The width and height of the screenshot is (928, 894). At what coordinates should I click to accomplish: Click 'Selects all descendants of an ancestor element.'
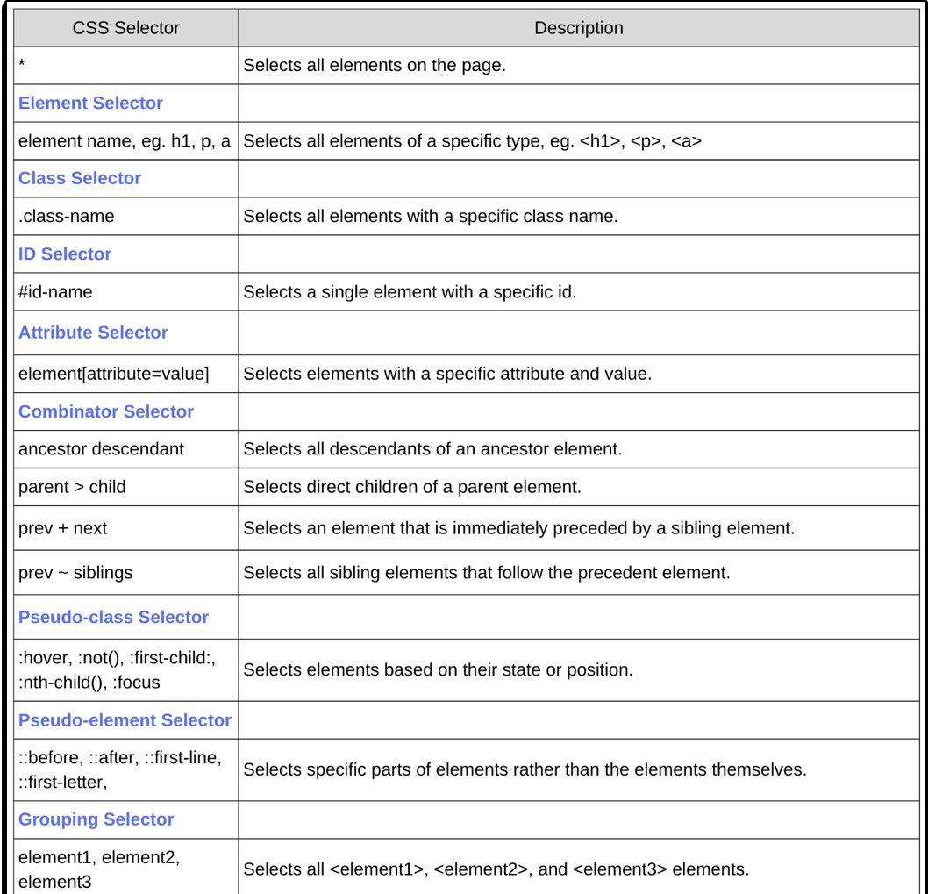coord(432,449)
